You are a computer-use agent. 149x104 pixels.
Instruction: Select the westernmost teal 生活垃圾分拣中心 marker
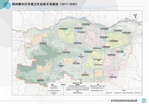click(x=64, y=31)
